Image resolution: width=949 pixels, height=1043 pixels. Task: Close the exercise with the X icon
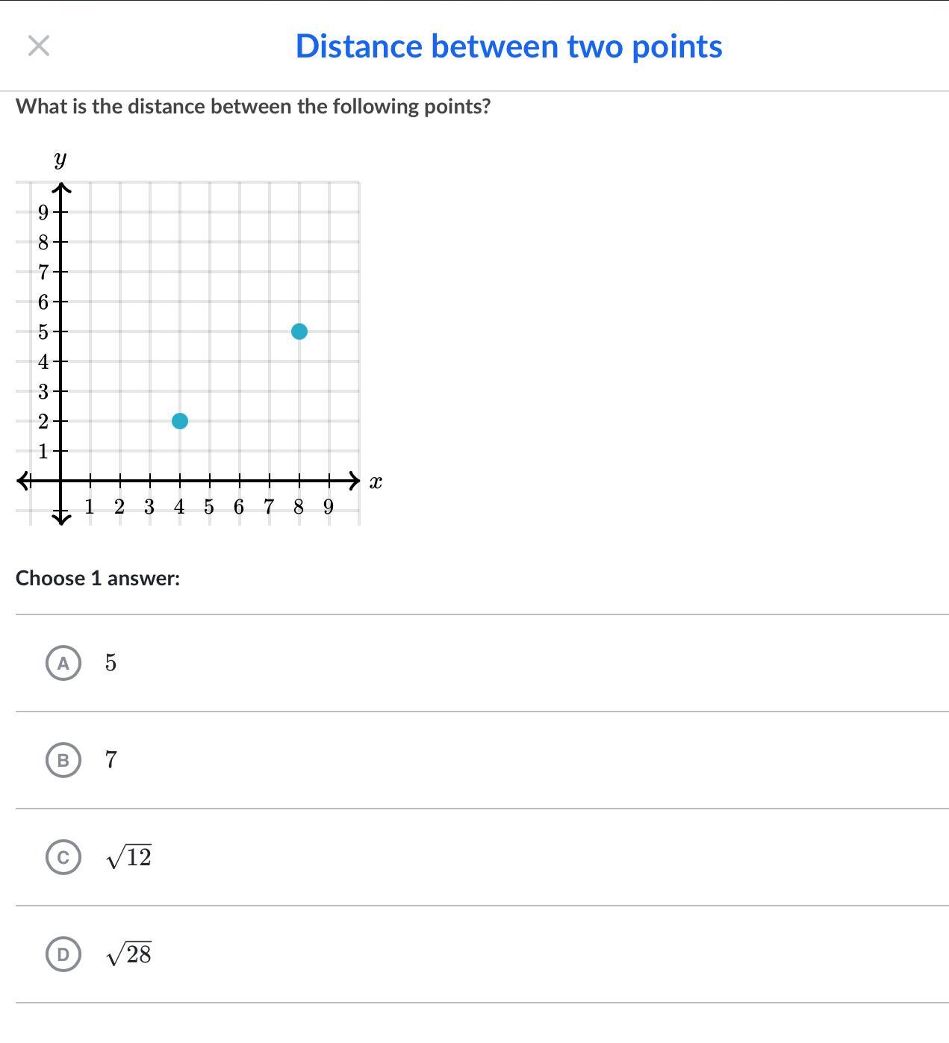coord(39,46)
